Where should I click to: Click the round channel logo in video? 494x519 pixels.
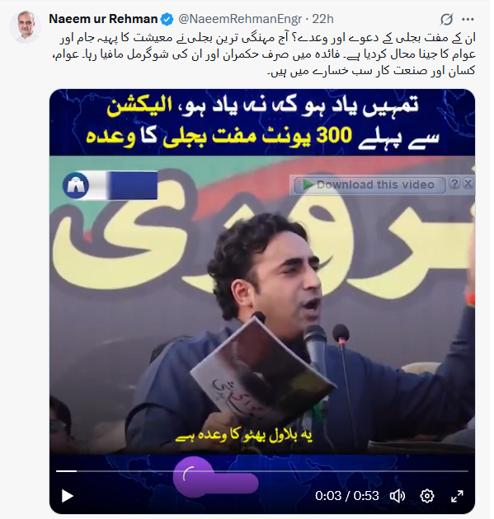point(76,185)
